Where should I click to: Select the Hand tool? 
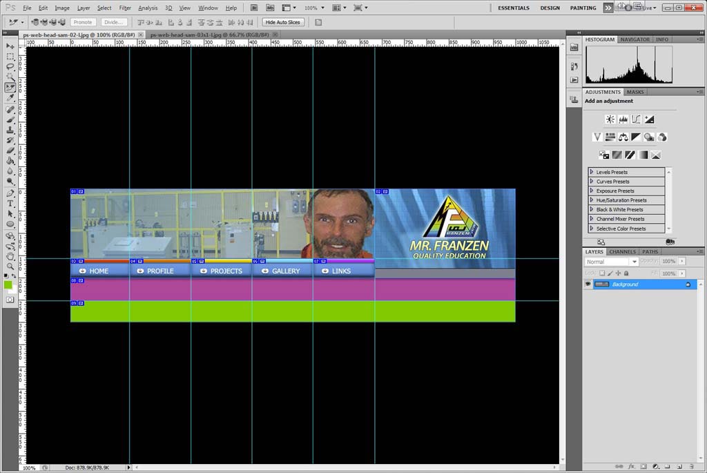[x=10, y=256]
